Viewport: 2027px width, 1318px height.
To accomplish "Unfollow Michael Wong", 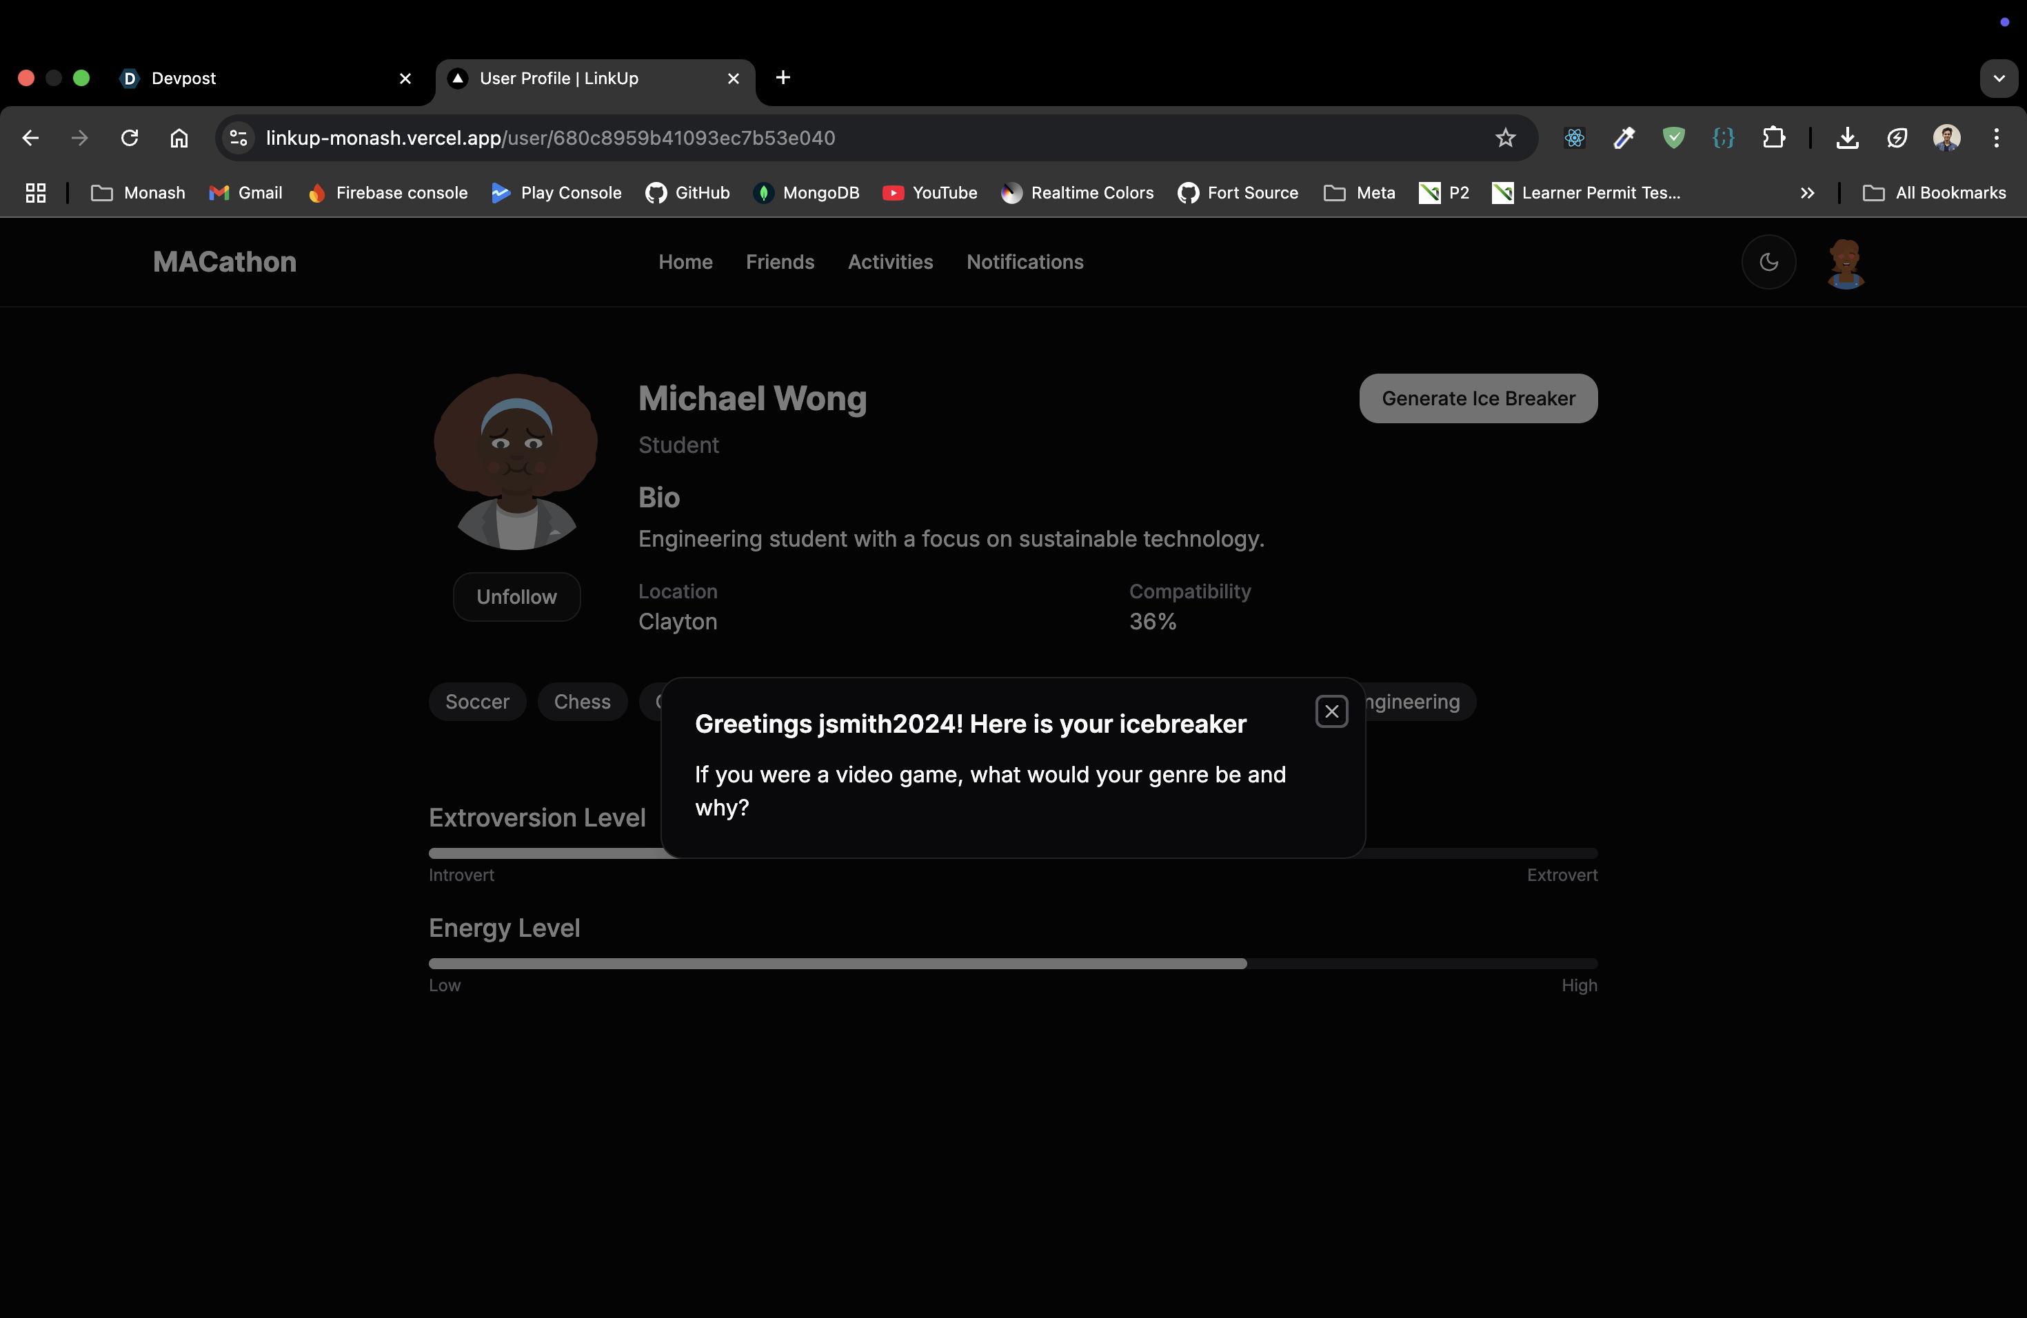I will pyautogui.click(x=516, y=597).
